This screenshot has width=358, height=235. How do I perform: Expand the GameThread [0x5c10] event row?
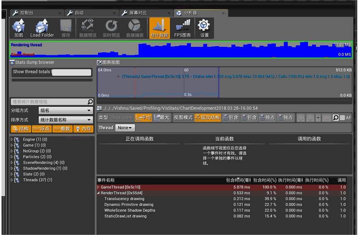[98, 187]
